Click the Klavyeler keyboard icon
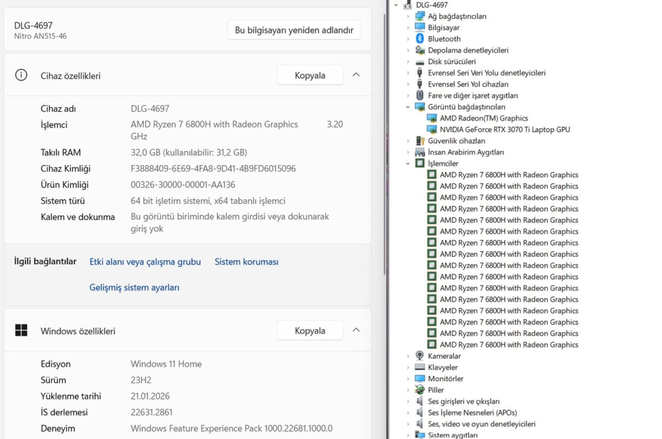Viewport: 662px width, 439px height. (x=420, y=367)
